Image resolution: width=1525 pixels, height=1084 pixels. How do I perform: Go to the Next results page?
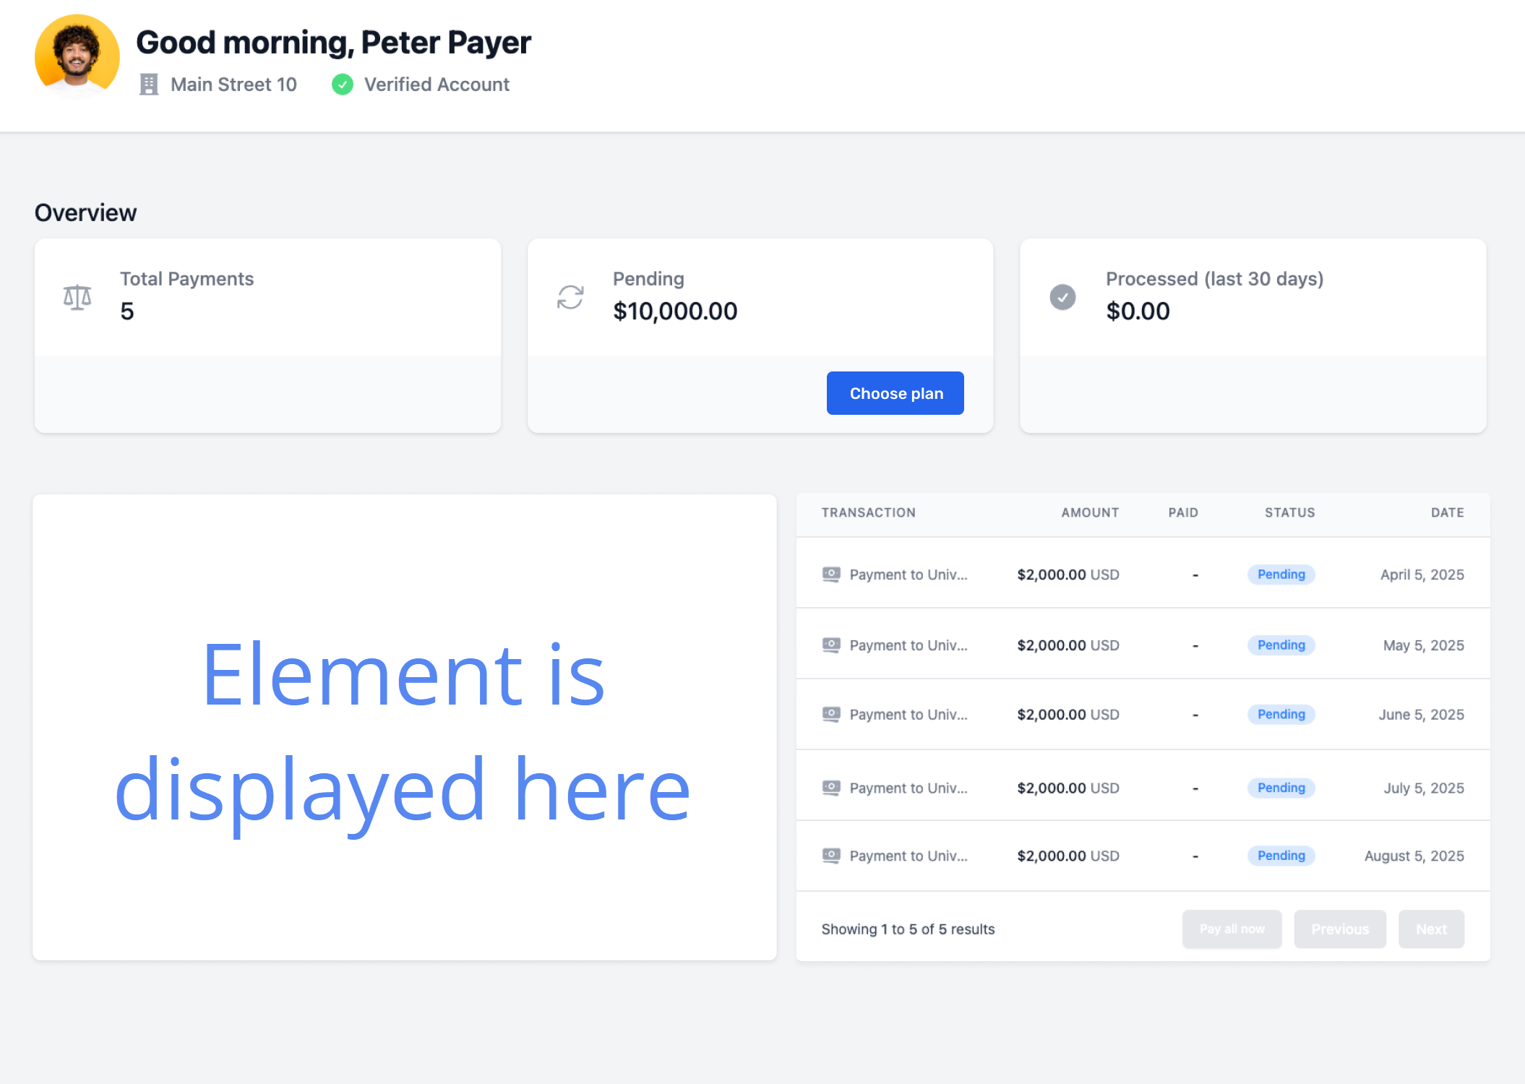point(1431,929)
